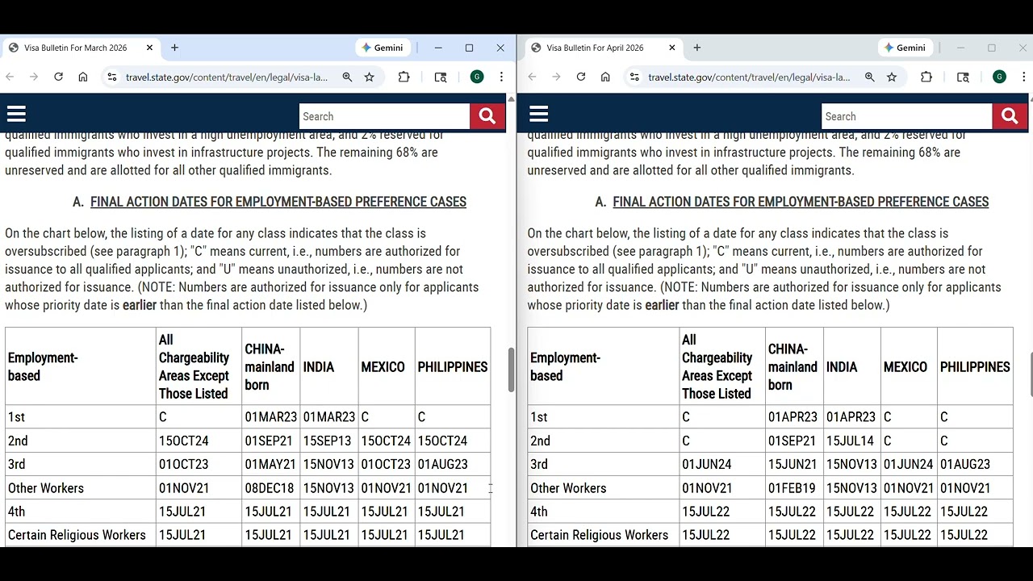Viewport: 1033px width, 581px height.
Task: Open Chrome three-dot menu in March window
Action: click(501, 77)
